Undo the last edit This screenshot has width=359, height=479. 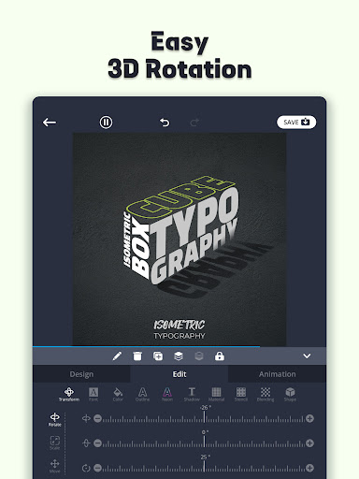(165, 123)
